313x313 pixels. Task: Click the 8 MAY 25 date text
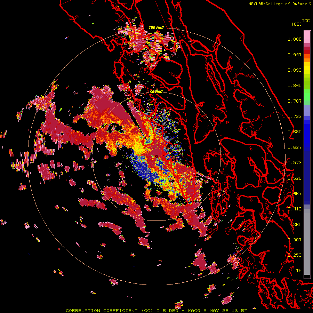(x=216, y=311)
